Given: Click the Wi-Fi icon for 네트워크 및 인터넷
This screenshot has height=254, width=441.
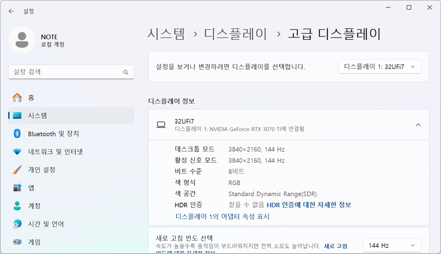Looking at the screenshot, I should coord(17,152).
